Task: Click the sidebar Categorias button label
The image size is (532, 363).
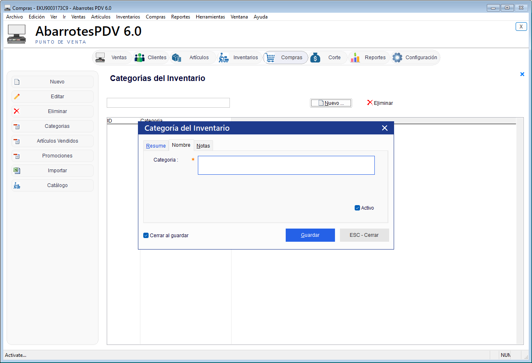Action: point(57,126)
